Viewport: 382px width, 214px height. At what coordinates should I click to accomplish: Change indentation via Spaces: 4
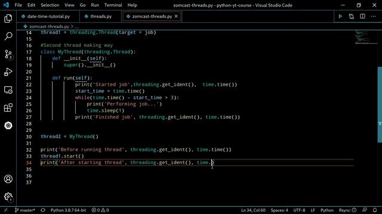[x=279, y=210]
